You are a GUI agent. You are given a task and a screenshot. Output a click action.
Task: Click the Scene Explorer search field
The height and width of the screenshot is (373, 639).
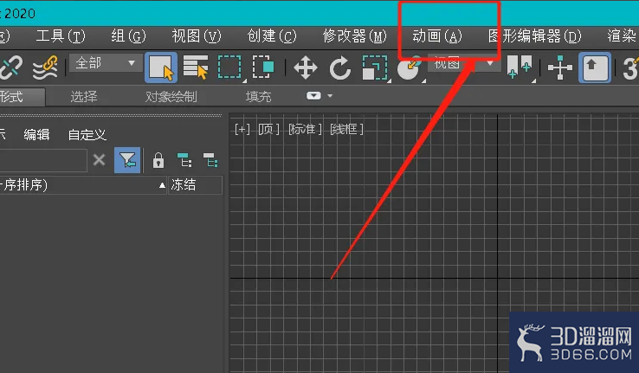(43, 160)
